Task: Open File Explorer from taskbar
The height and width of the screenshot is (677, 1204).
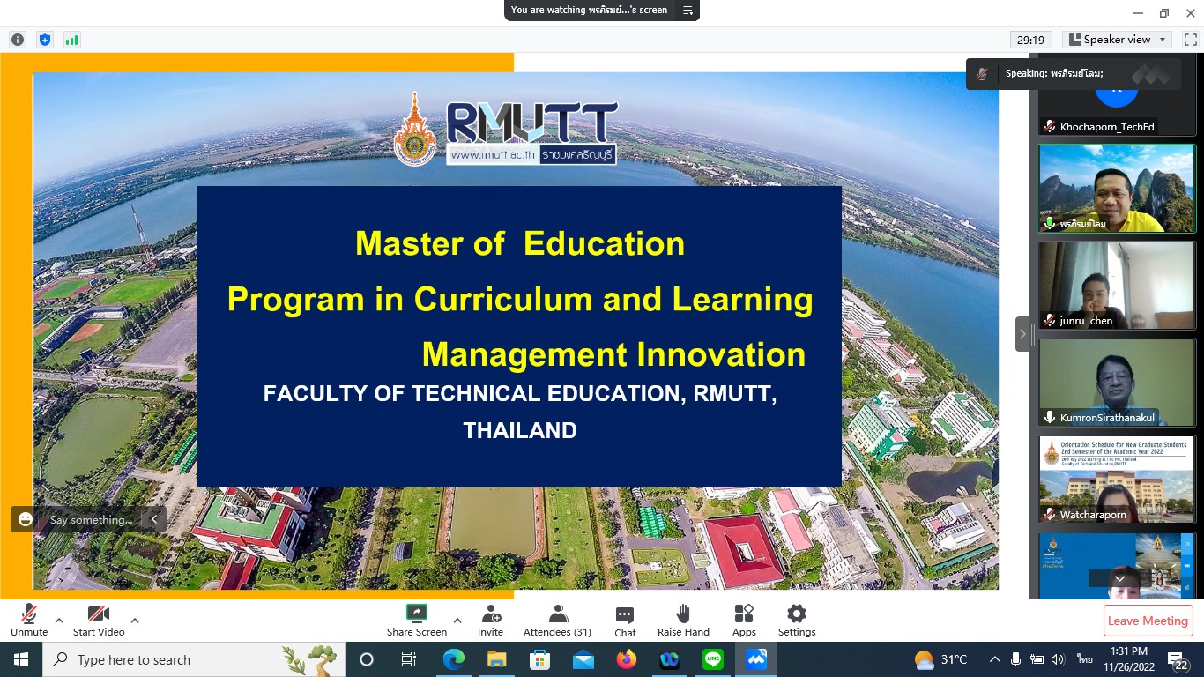Action: click(x=497, y=659)
